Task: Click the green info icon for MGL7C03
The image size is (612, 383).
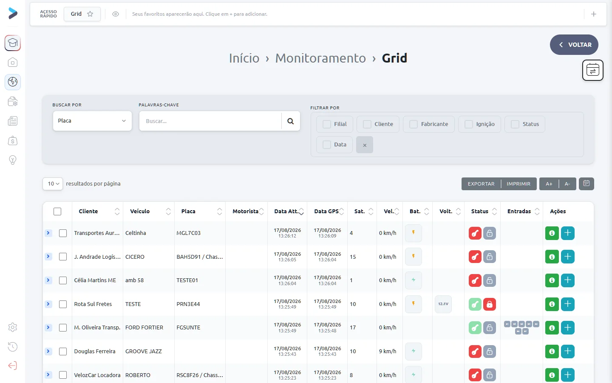Action: click(552, 233)
